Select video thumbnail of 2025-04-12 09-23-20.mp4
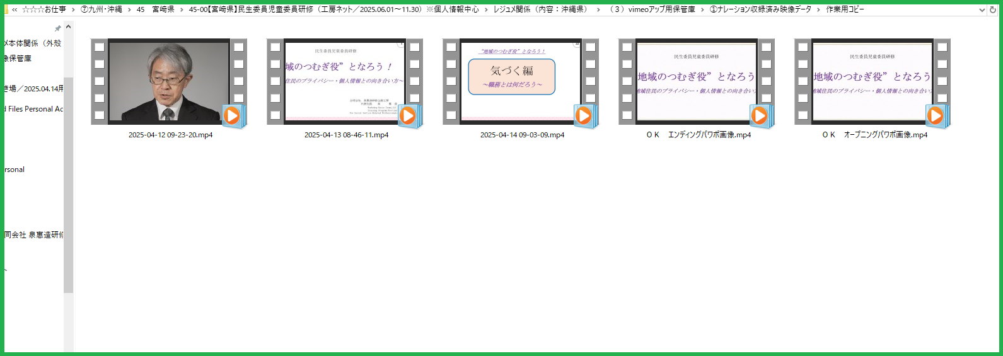The width and height of the screenshot is (1003, 356). pyautogui.click(x=169, y=81)
